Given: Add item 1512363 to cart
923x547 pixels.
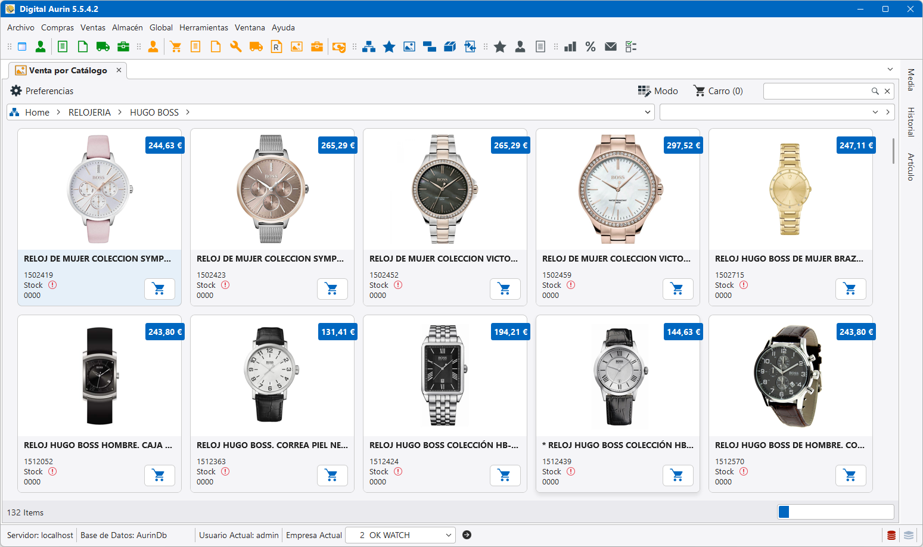Looking at the screenshot, I should pos(332,475).
